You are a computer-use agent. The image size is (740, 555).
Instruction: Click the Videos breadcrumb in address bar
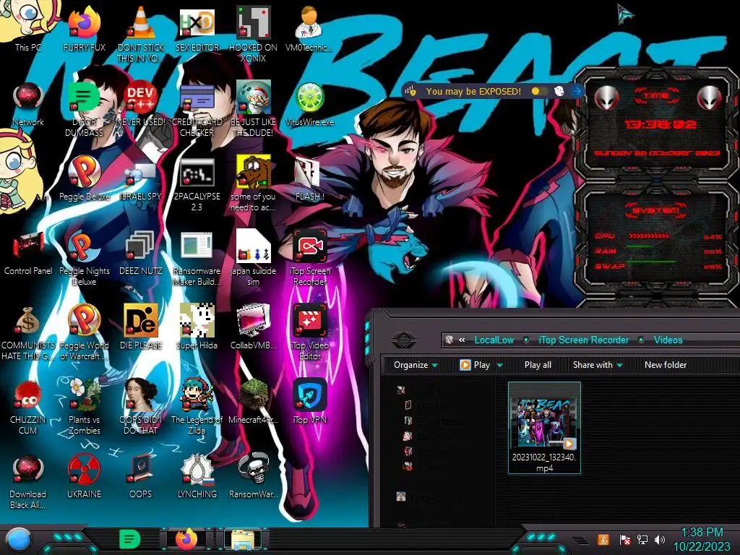668,340
